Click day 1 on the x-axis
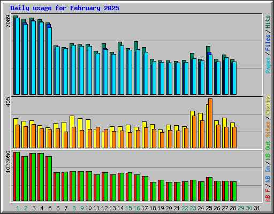Image resolution: width=274 pixels, height=214 pixels. pos(18,208)
